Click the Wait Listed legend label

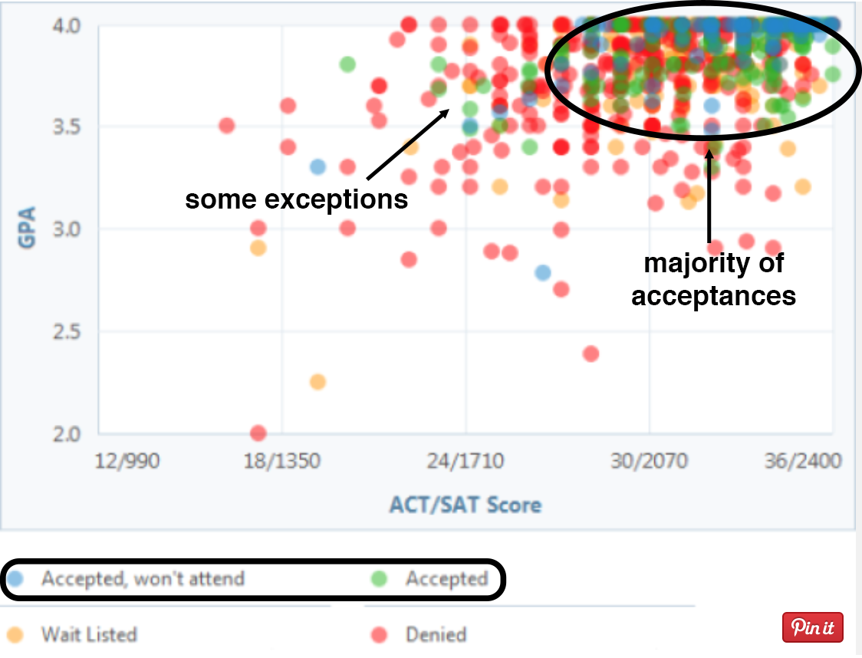[89, 635]
